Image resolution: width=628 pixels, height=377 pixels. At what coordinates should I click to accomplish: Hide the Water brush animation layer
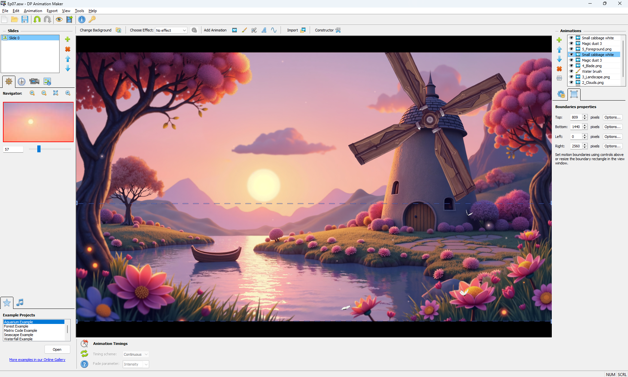click(x=571, y=71)
